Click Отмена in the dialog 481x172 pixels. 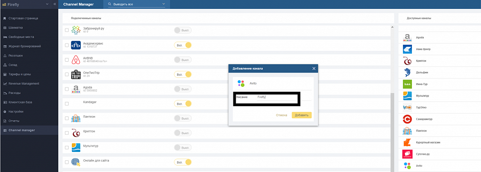pos(281,115)
